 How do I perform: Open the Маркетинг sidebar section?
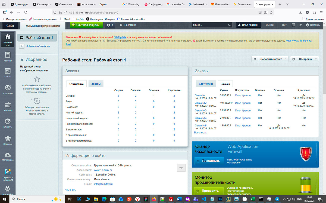(8, 90)
